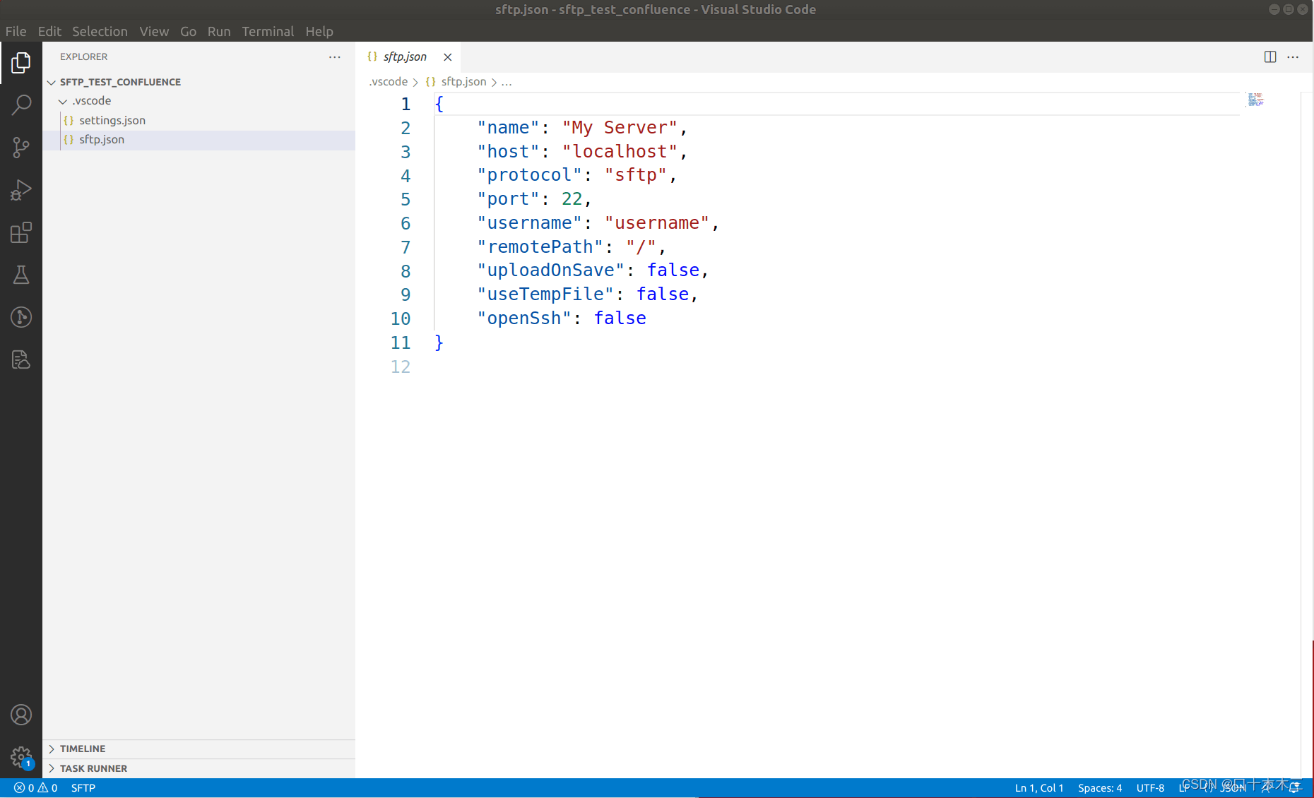Open the Selection menu

pyautogui.click(x=100, y=31)
